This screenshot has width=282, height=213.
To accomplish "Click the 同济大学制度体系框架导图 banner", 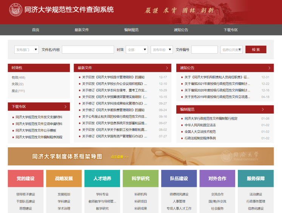I will click(x=141, y=156).
